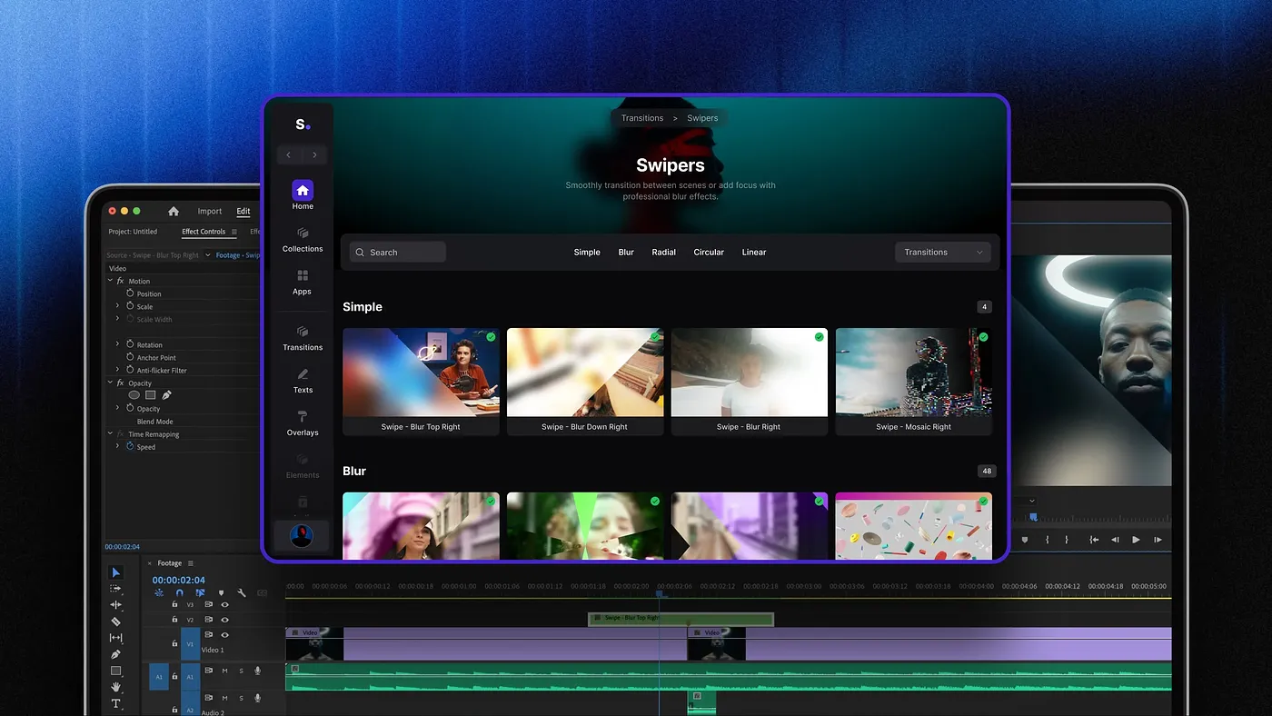Switch to the Import tab in Premiere

[210, 212]
